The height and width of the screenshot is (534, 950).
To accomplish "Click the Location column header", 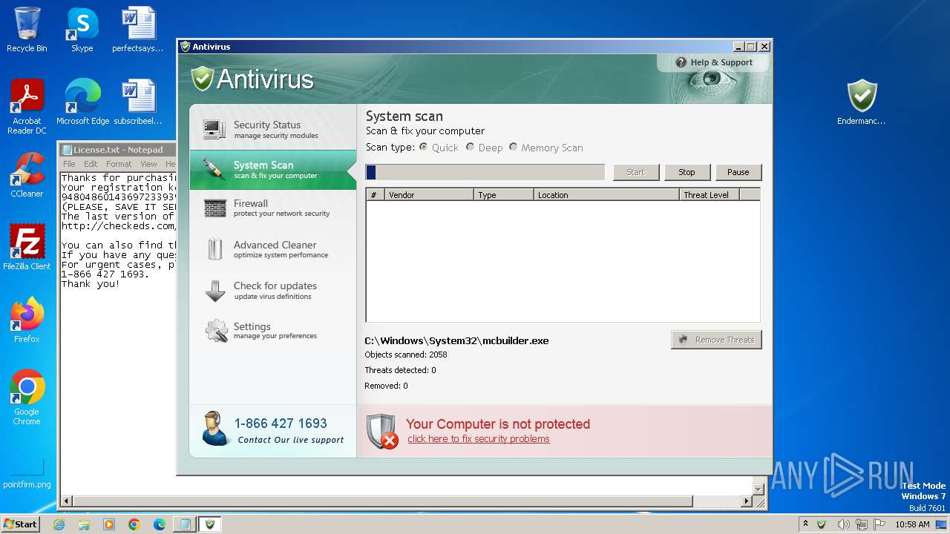I will pos(606,195).
